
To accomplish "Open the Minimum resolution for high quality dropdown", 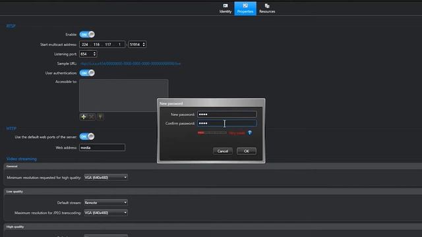I will point(105,177).
